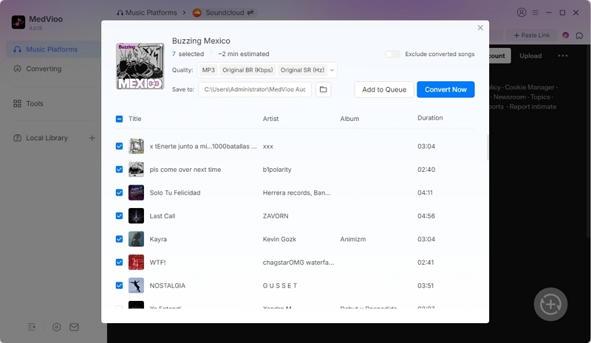Click Kayra cover art
Viewport: 591px width, 343px height.
click(x=136, y=239)
